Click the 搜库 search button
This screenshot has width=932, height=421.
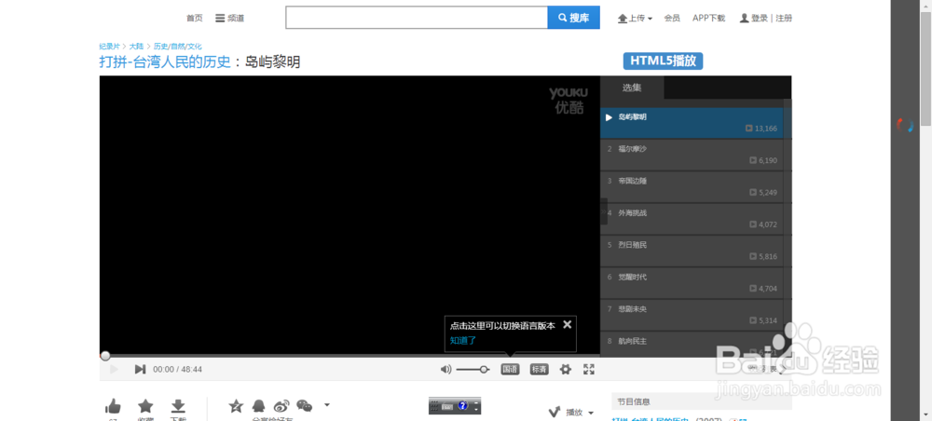[x=573, y=17]
